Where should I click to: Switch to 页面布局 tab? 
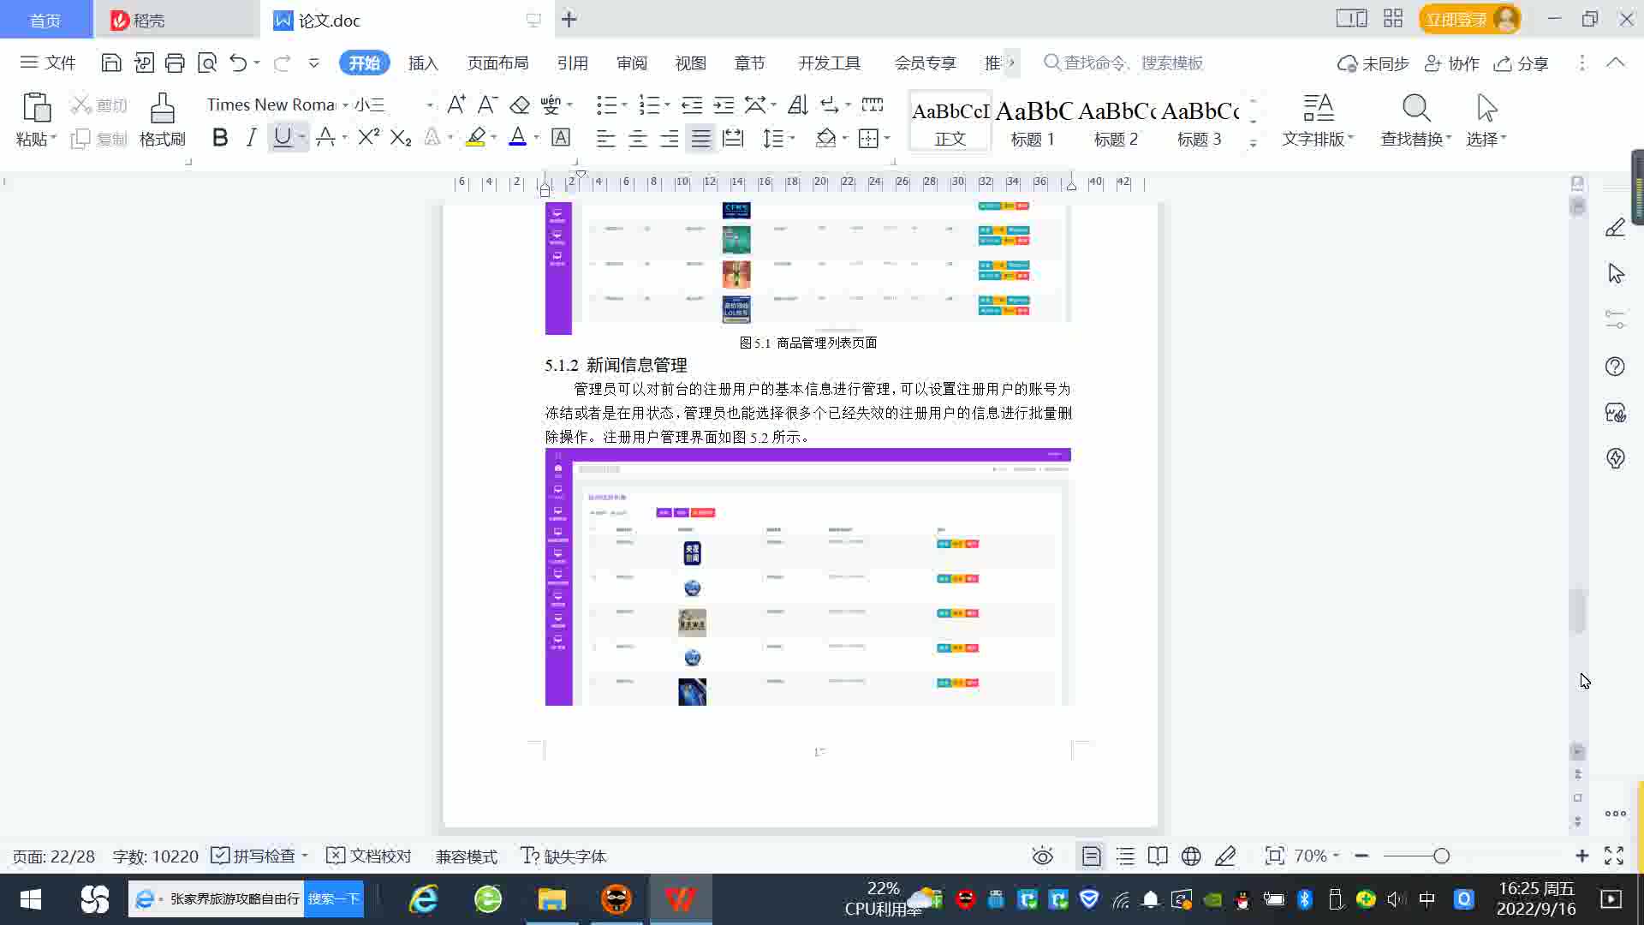pos(497,63)
